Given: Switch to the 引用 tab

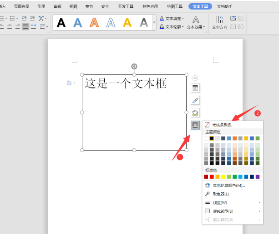Looking at the screenshot, I should pos(41,6).
